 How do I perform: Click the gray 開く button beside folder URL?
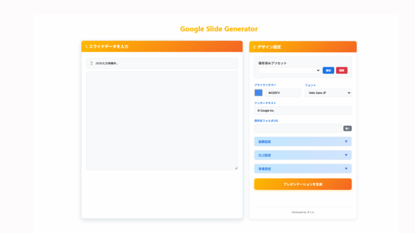click(x=347, y=128)
